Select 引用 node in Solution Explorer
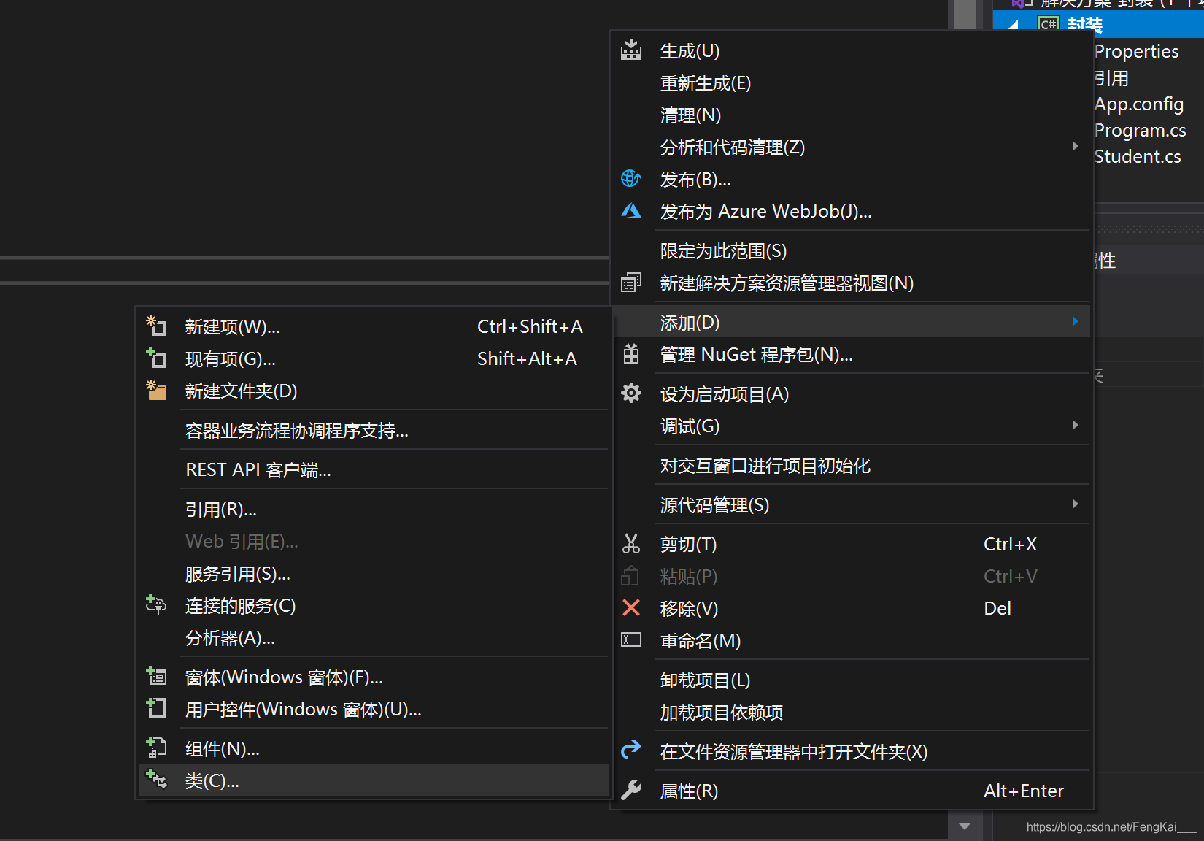 pyautogui.click(x=1111, y=77)
